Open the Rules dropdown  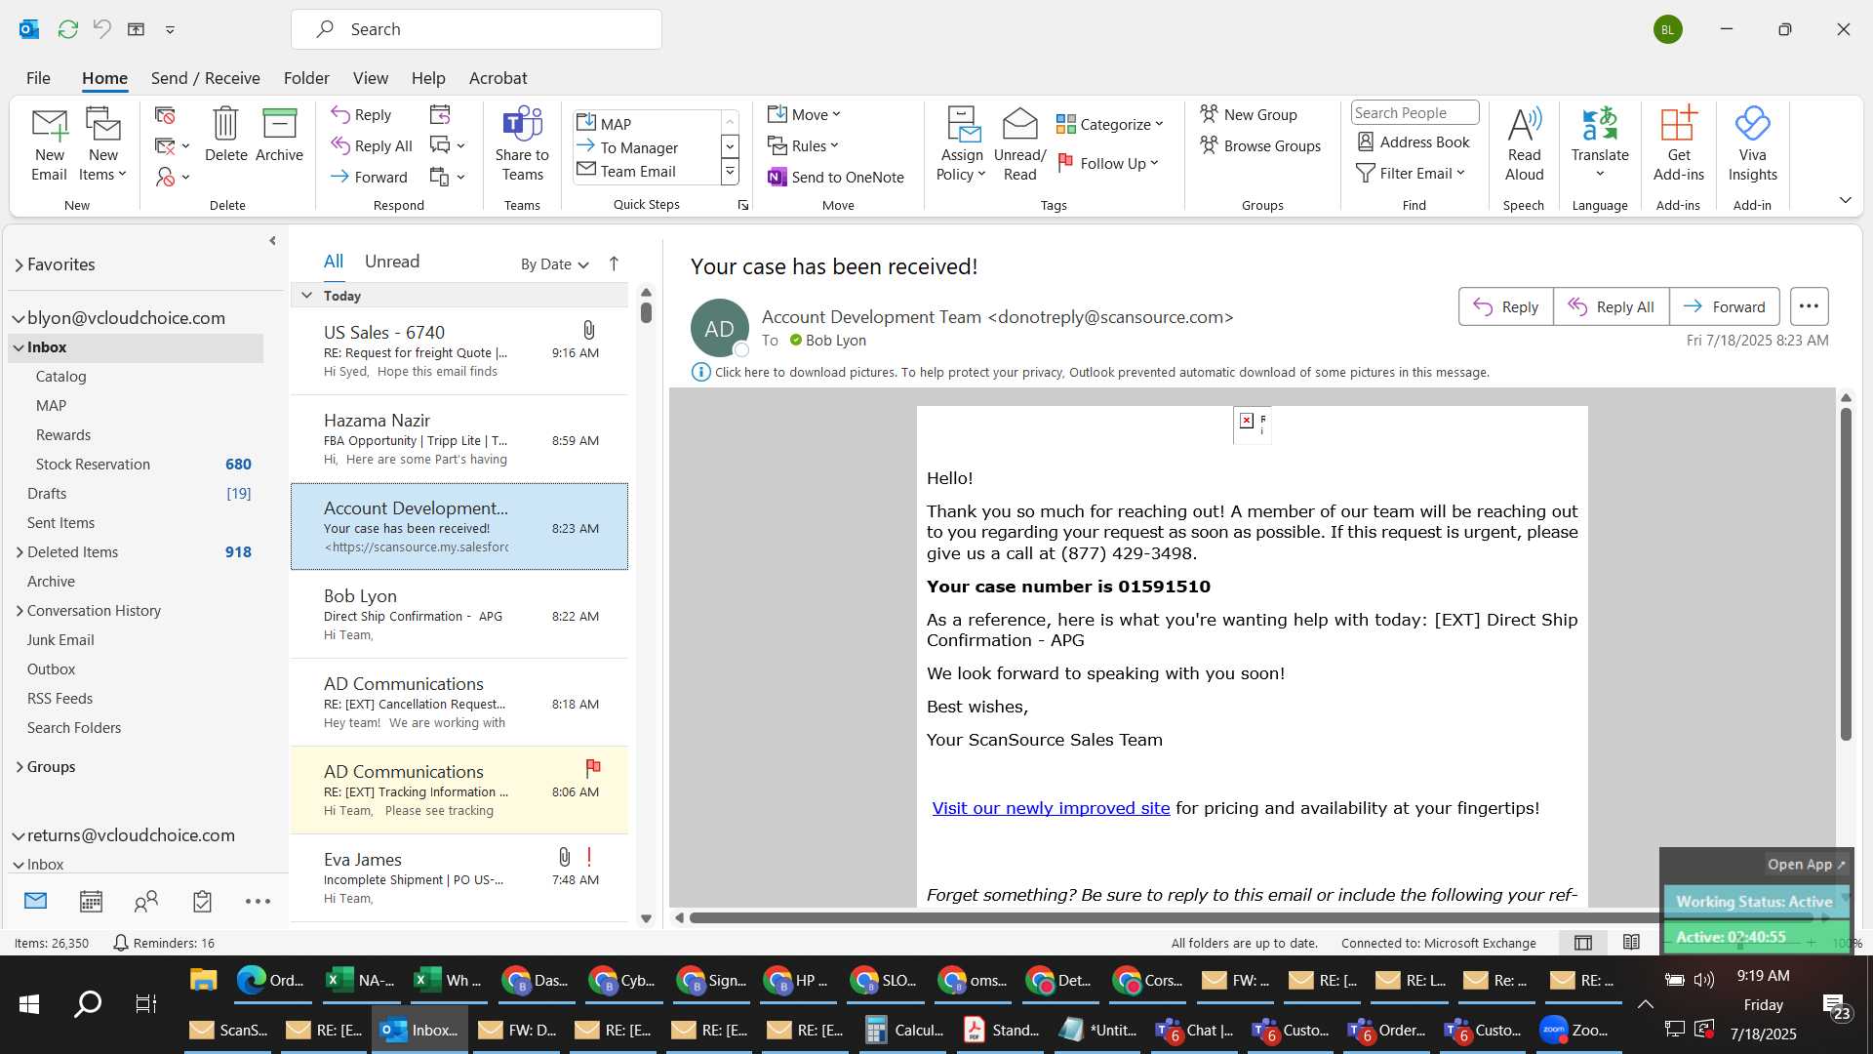tap(803, 145)
